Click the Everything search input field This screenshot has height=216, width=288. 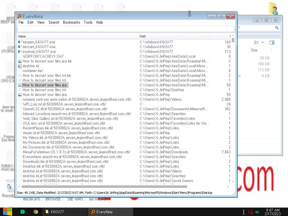[126, 29]
